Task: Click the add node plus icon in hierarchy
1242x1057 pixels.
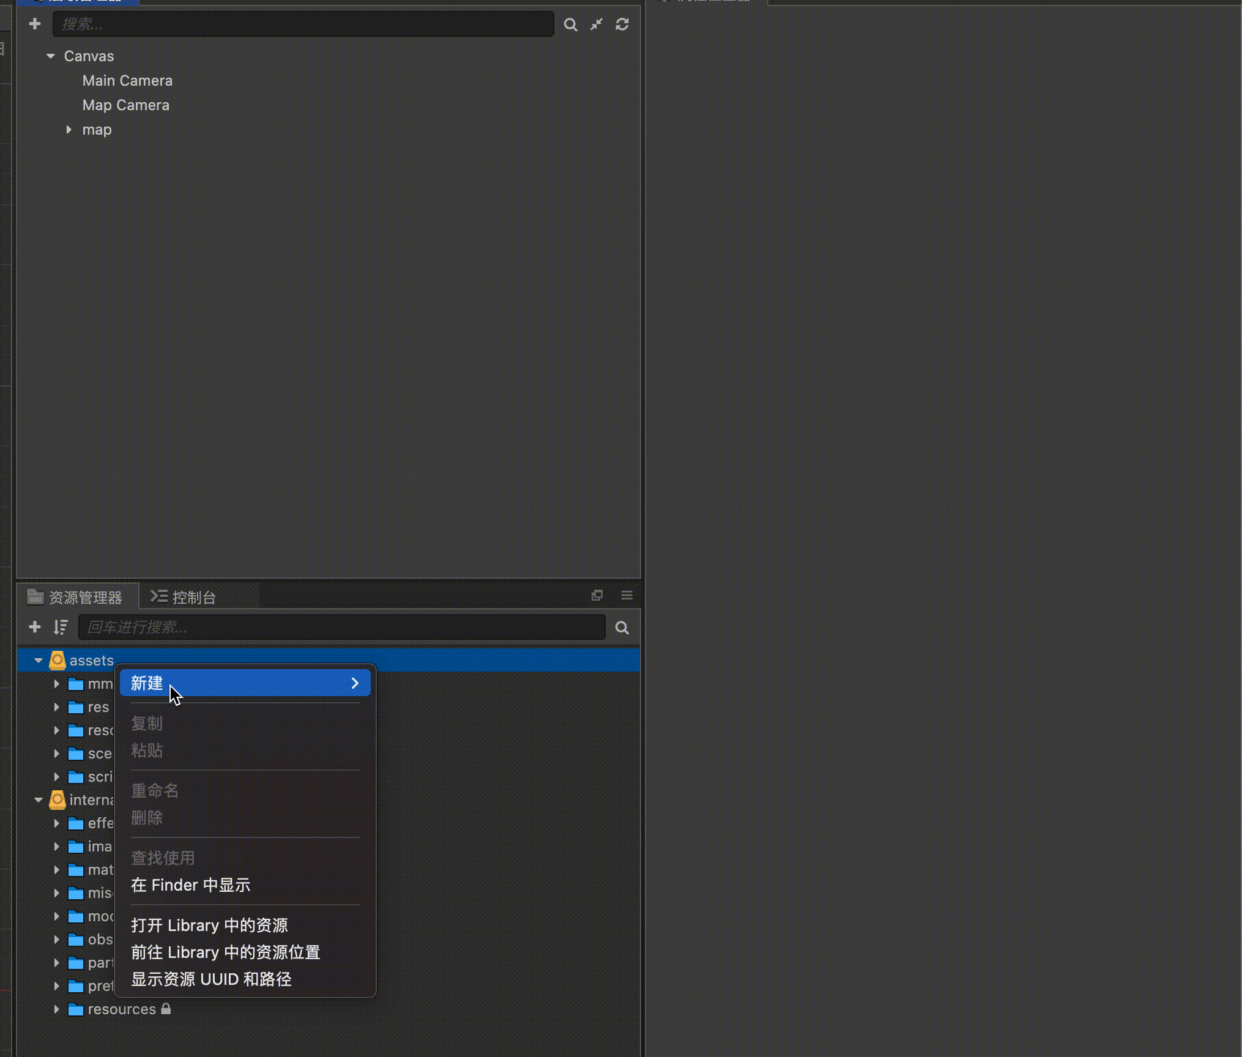Action: tap(35, 24)
